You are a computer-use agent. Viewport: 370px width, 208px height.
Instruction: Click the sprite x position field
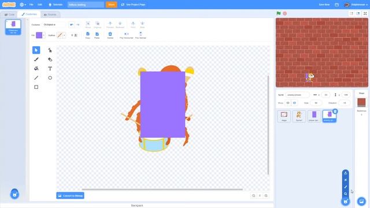click(326, 95)
